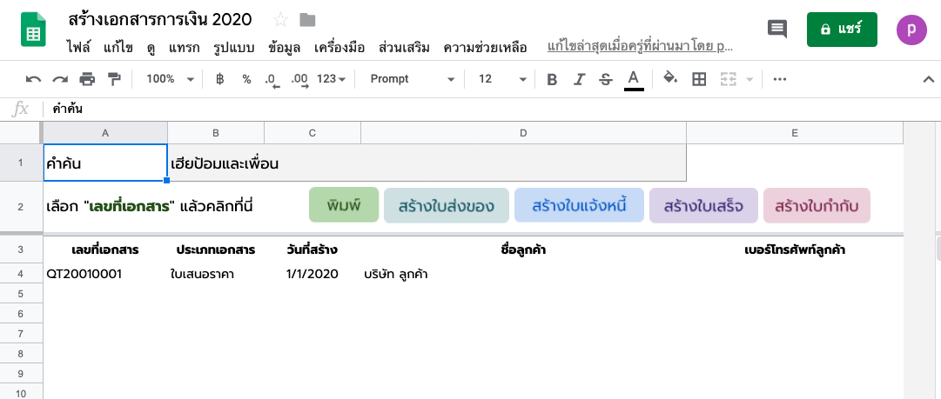Select row 4 header
941x399 pixels.
(21, 274)
